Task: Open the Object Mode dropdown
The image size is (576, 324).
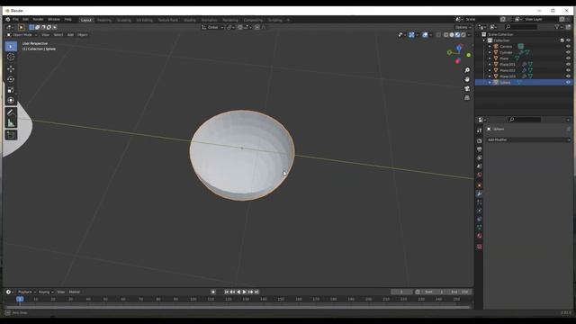Action: click(22, 35)
